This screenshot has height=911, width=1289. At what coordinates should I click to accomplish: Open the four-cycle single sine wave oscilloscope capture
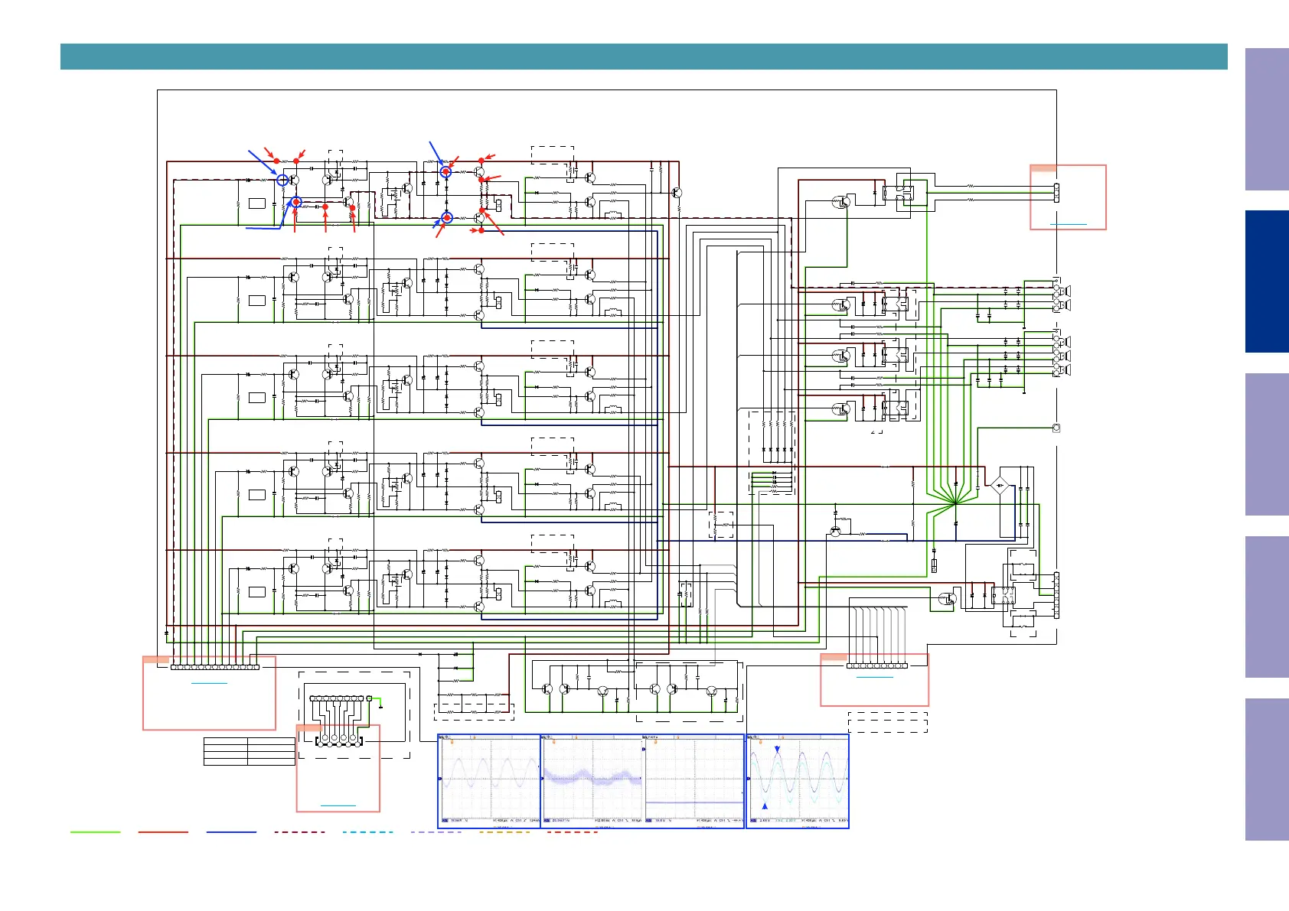click(x=490, y=781)
